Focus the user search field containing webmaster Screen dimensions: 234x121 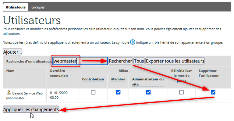pos(80,61)
